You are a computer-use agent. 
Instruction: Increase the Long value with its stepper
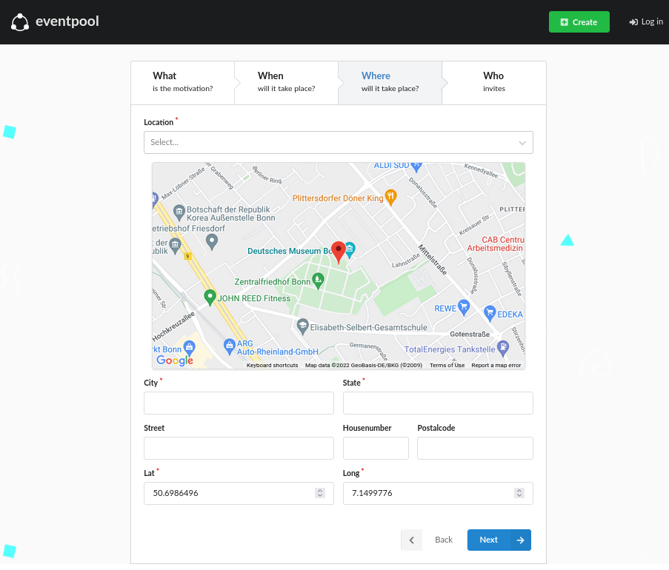click(x=519, y=489)
